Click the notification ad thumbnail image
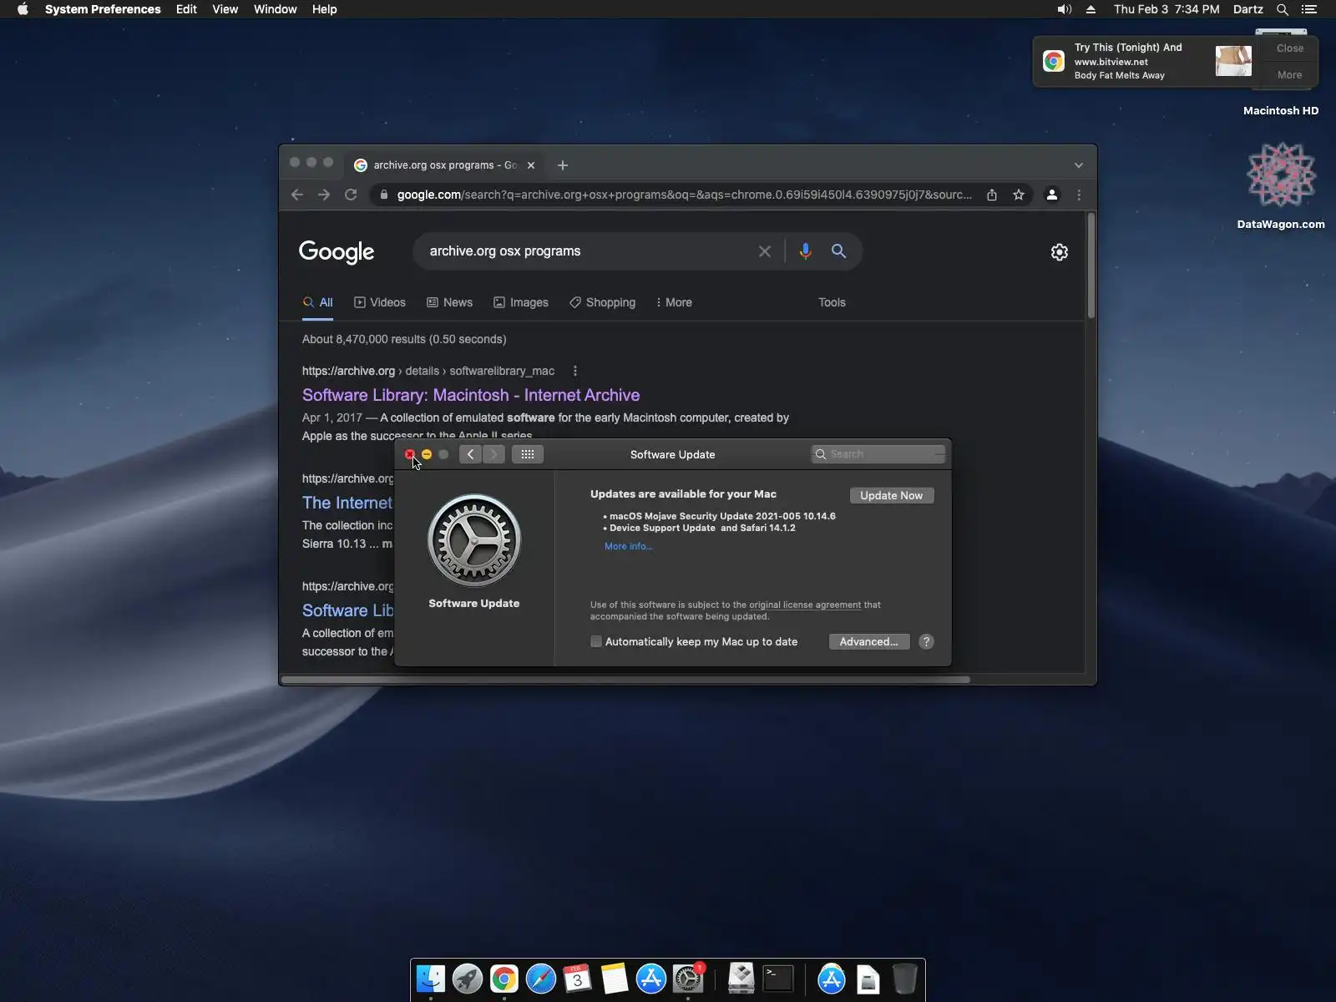 pyautogui.click(x=1233, y=61)
